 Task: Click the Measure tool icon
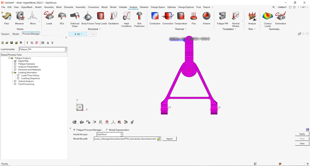pos(20,16)
